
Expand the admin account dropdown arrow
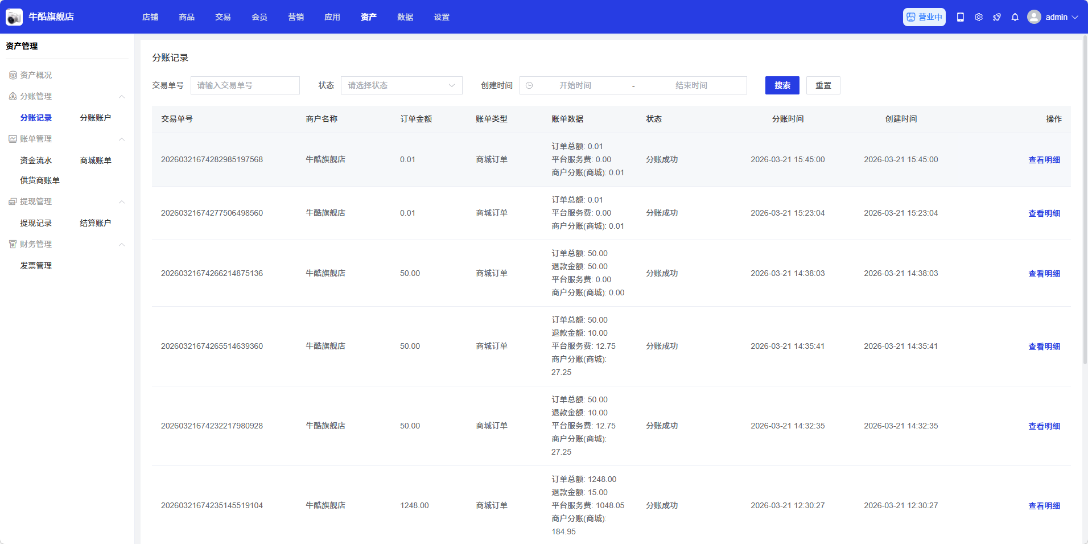(1075, 17)
